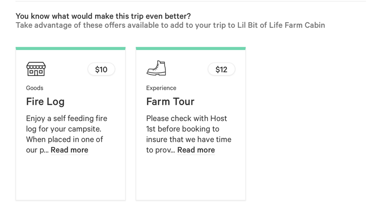
Task: Click the "Take advantage of these offers" subheading
Action: click(x=170, y=25)
